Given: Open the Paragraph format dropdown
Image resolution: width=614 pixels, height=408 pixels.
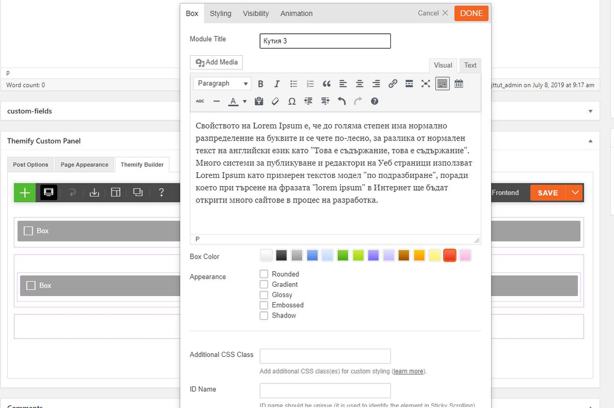Looking at the screenshot, I should (x=223, y=84).
